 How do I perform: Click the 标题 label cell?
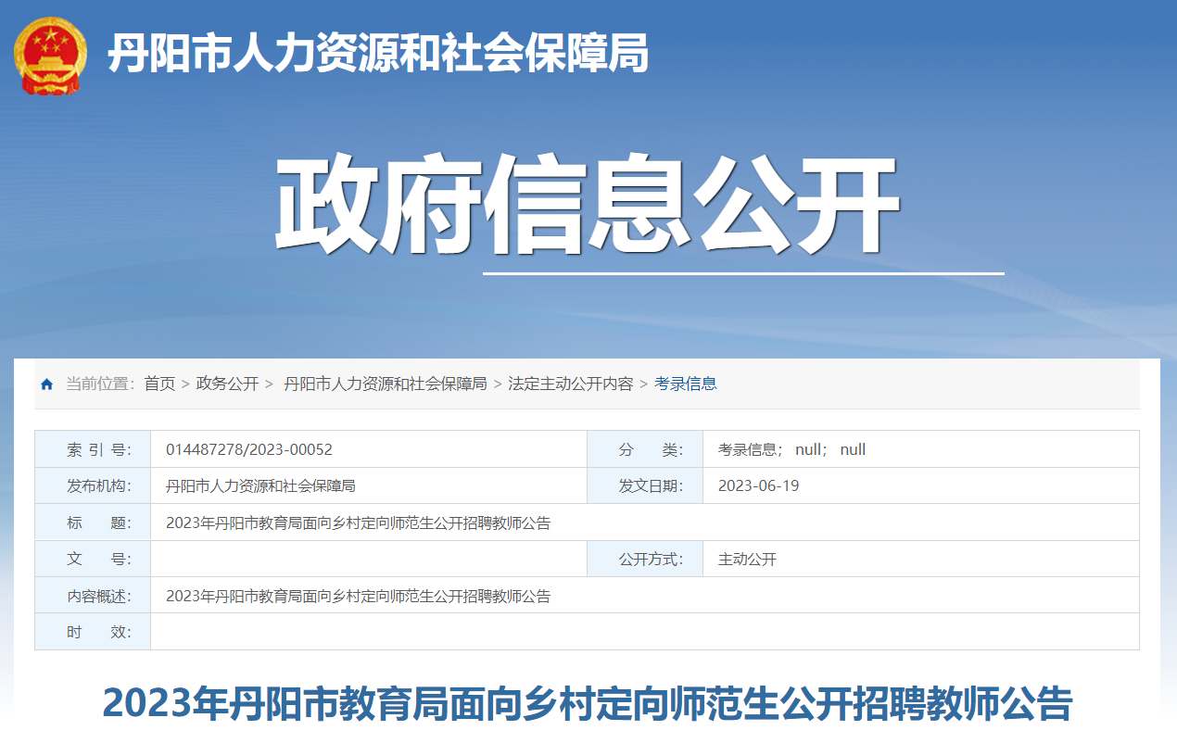click(93, 523)
